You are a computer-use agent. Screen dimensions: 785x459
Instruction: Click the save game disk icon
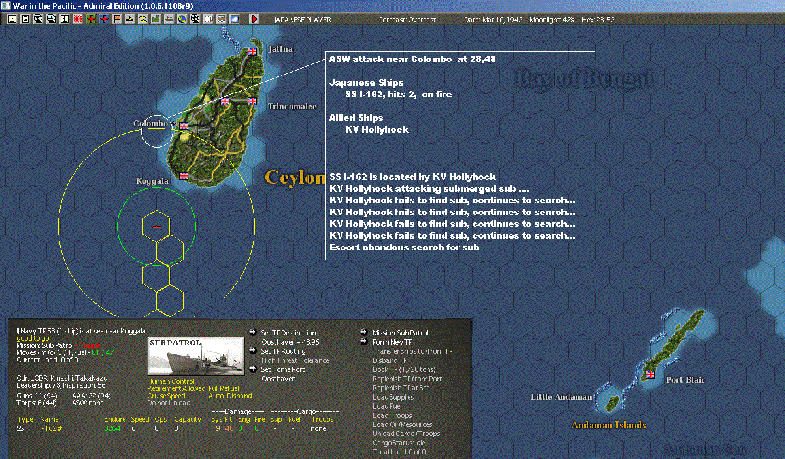coord(12,19)
